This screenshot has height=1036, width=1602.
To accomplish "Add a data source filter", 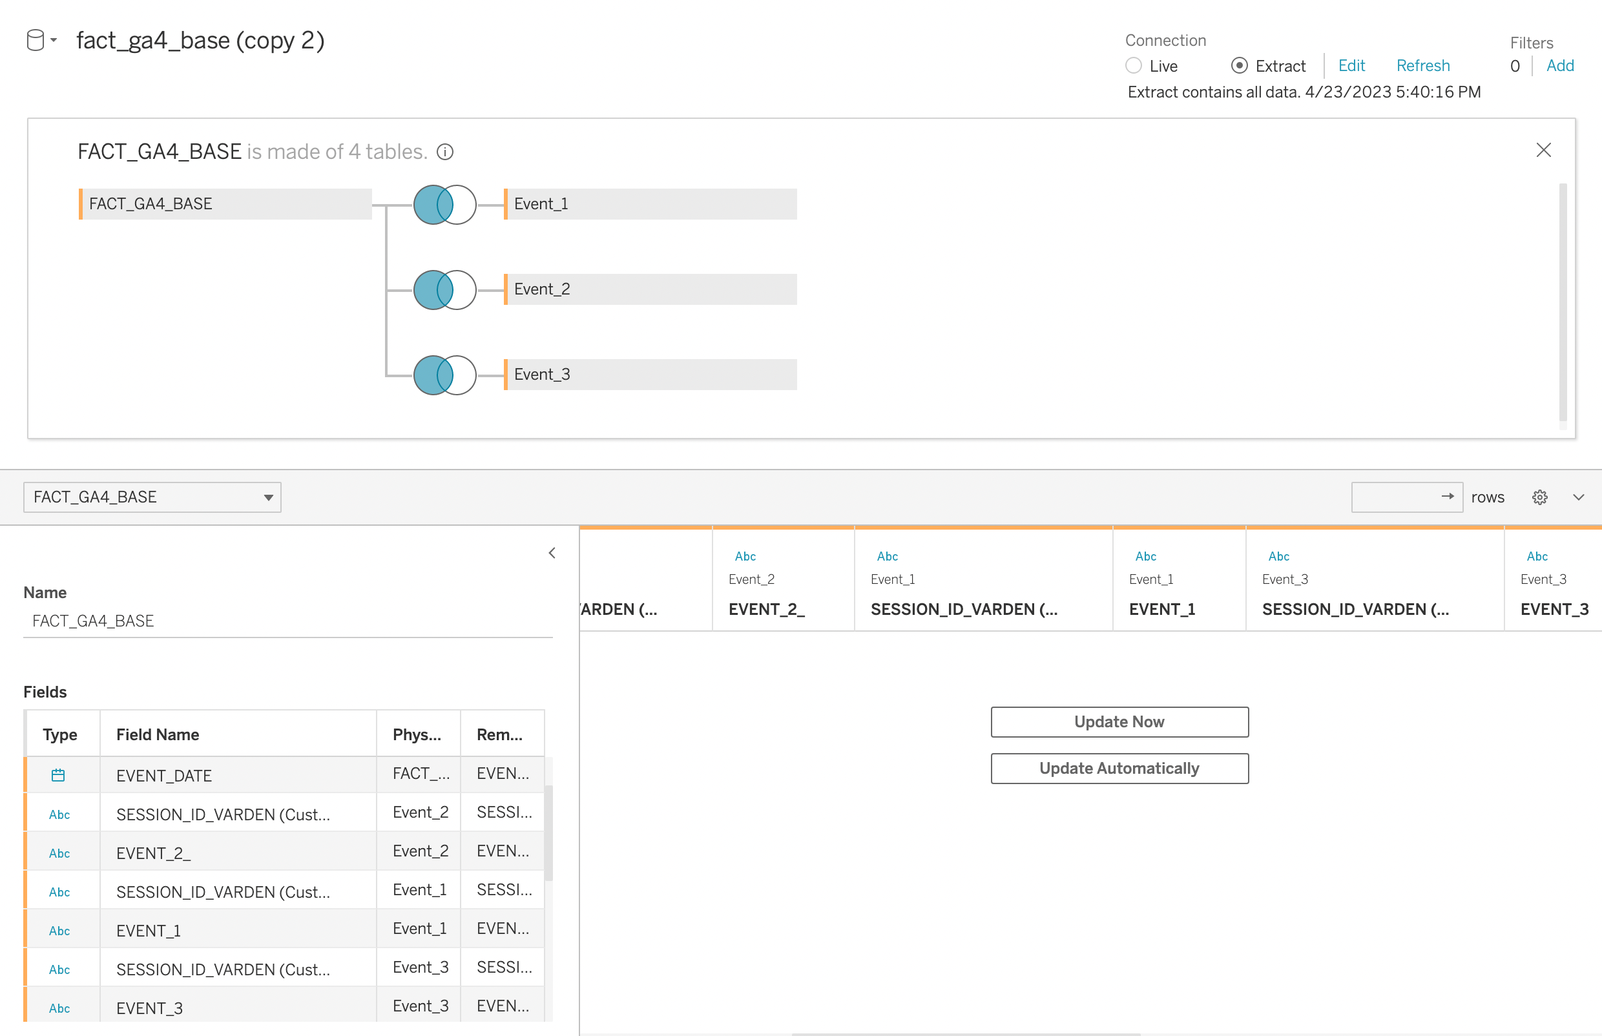I will (1559, 66).
